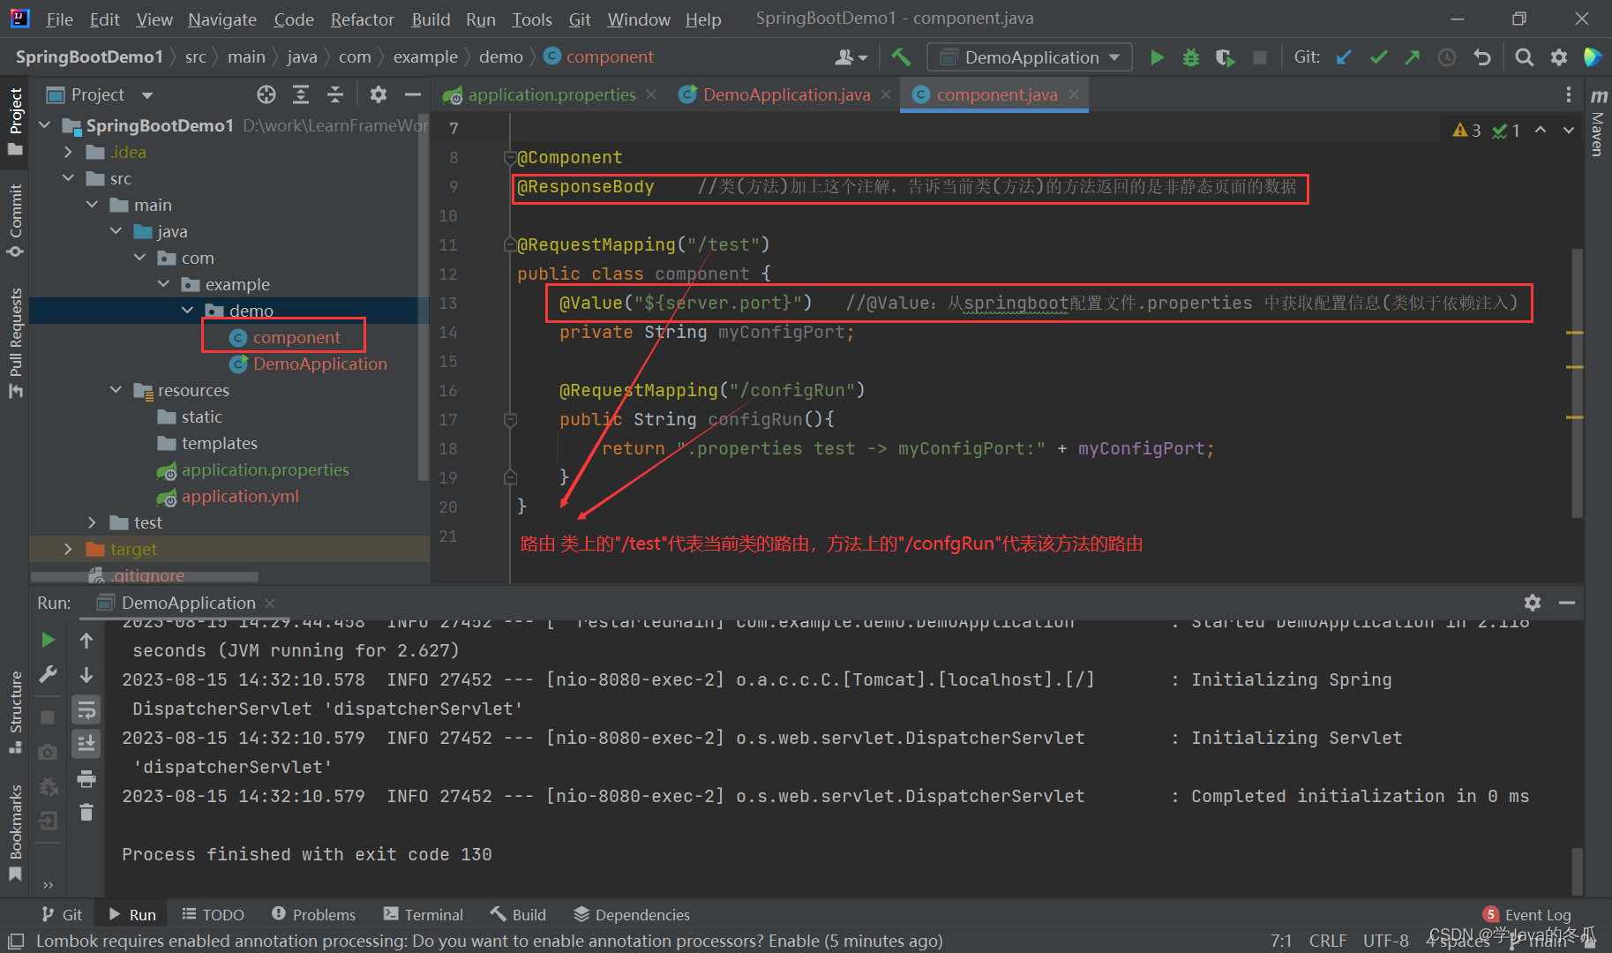Start debugging with the bug icon
The width and height of the screenshot is (1612, 953).
tap(1191, 57)
